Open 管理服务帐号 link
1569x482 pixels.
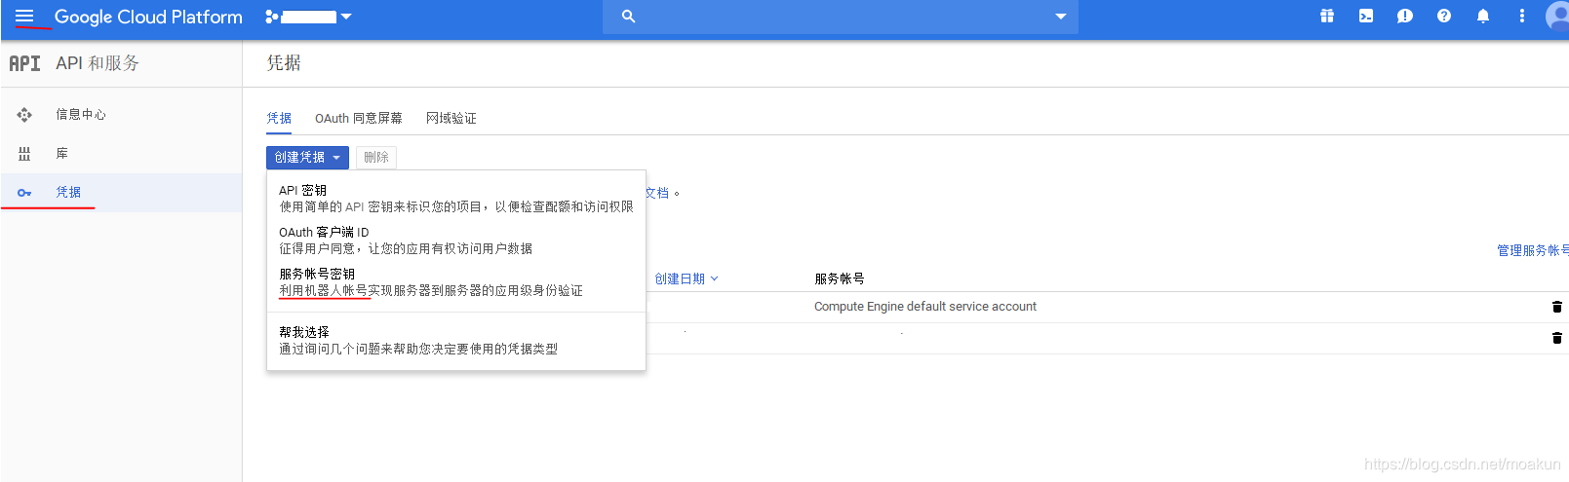pos(1532,250)
